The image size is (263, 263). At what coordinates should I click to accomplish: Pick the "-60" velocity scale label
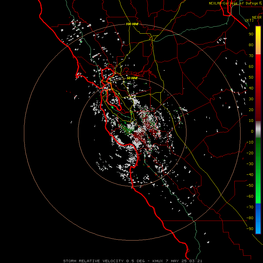pyautogui.click(x=250, y=196)
